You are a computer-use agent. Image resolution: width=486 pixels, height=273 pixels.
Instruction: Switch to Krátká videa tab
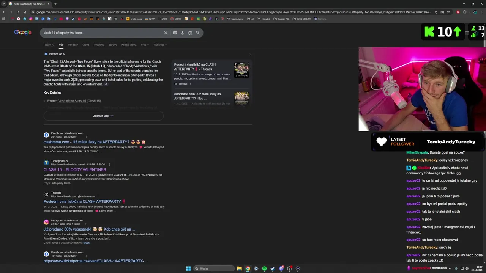tap(129, 45)
